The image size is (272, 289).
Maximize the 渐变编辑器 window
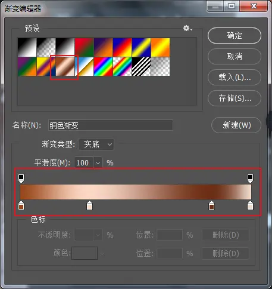pos(232,6)
